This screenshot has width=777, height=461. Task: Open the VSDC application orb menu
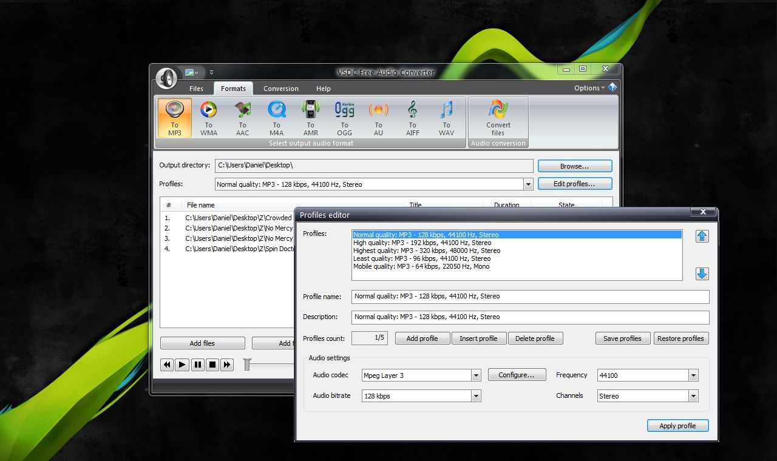click(166, 78)
